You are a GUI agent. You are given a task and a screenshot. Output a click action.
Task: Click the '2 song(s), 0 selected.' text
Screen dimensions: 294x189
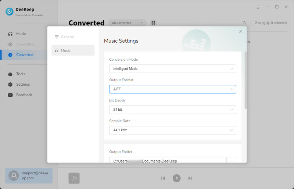(x=271, y=23)
